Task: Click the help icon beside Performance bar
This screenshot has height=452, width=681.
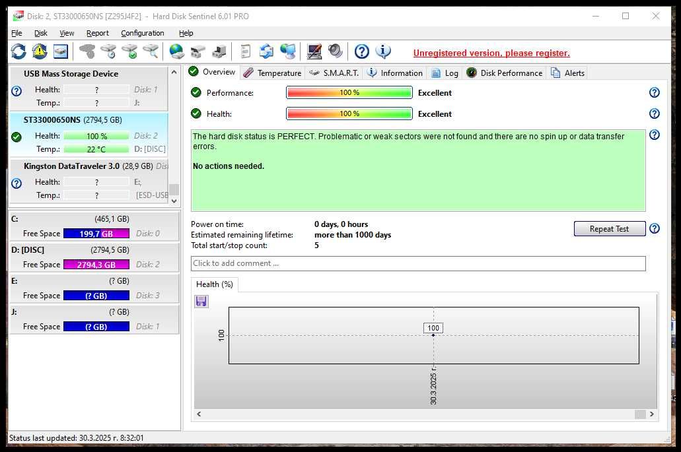Action: click(x=654, y=92)
